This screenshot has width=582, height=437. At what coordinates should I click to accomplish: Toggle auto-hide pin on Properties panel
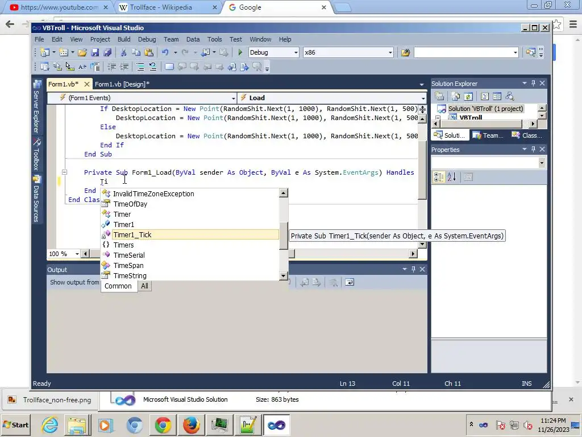tap(533, 149)
